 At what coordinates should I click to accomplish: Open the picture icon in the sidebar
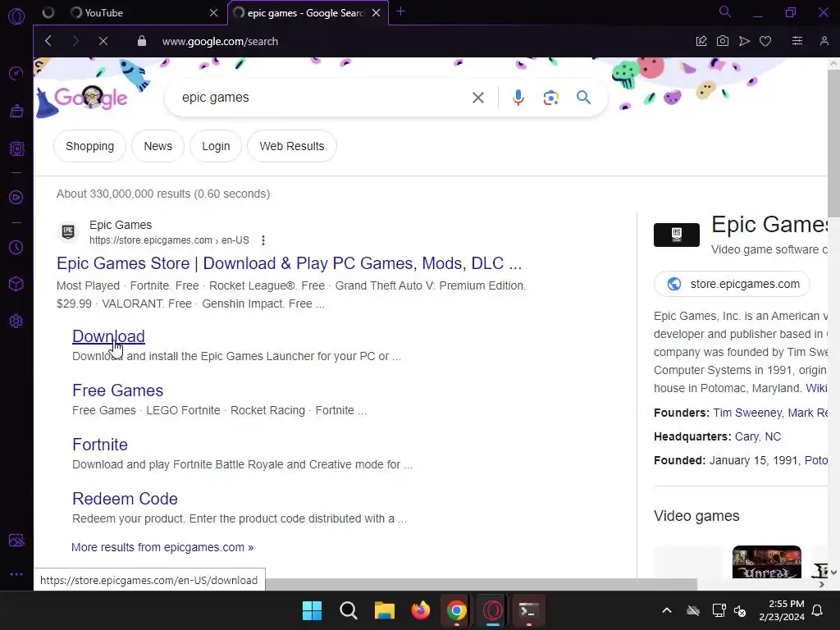coord(16,540)
